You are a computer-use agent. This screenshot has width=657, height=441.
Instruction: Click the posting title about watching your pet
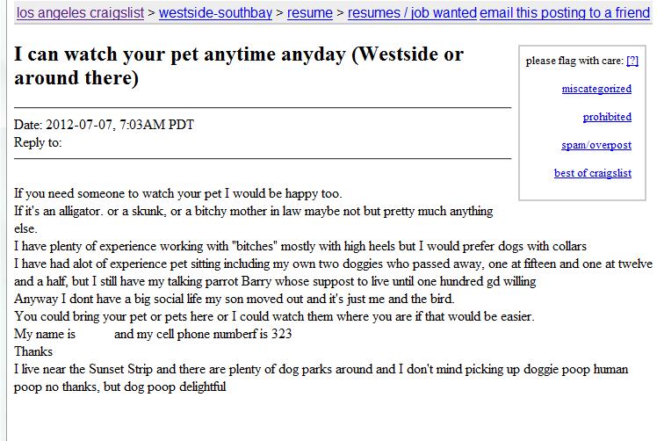coord(239,66)
